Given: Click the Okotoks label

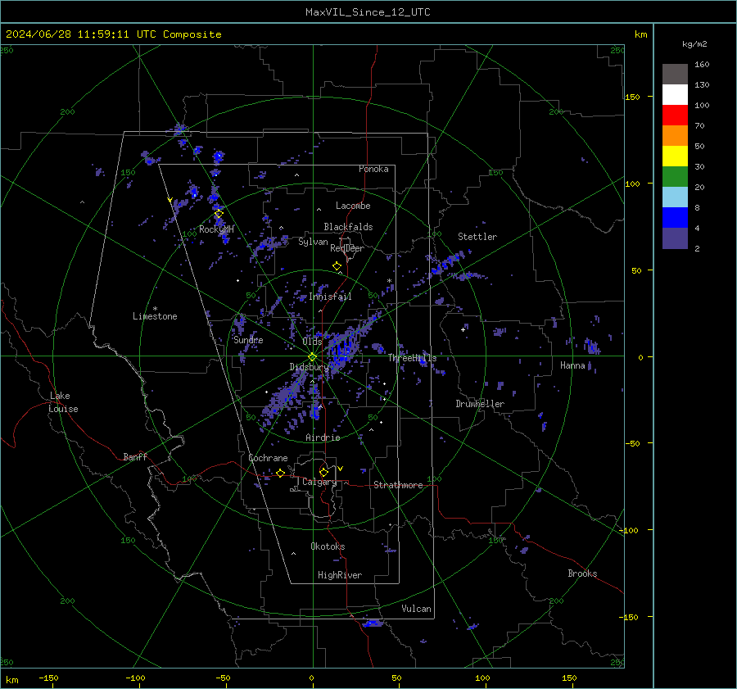Looking at the screenshot, I should (328, 546).
